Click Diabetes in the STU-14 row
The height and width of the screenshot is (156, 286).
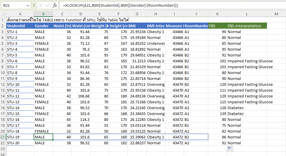(247, 108)
